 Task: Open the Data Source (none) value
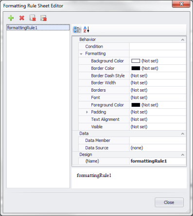158,148
